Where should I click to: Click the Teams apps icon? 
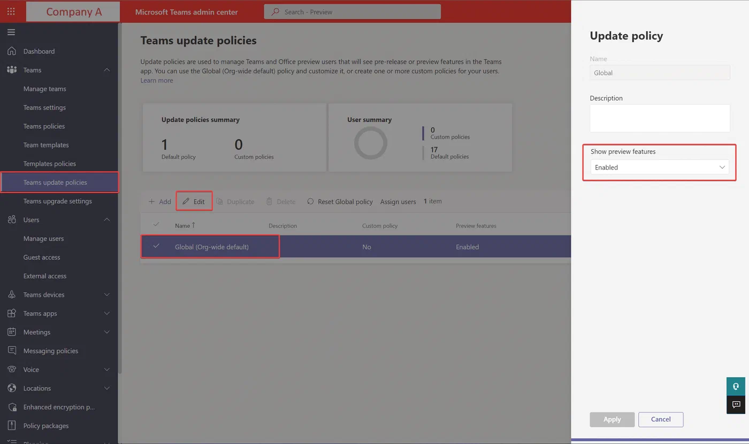11,313
